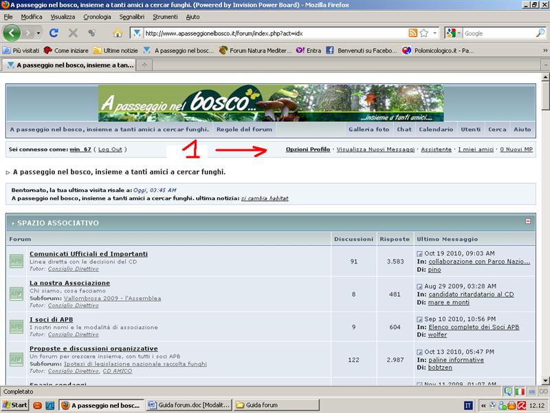Select the 'A passeggio nel bosco' browser tab
This screenshot has width=550, height=413.
pyautogui.click(x=70, y=65)
